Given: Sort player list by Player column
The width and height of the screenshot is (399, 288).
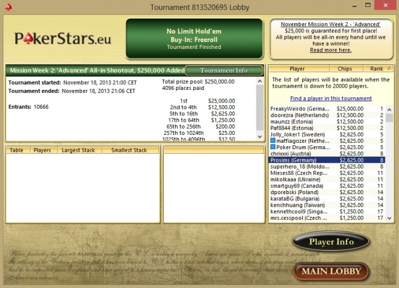Looking at the screenshot, I should click(x=299, y=69).
